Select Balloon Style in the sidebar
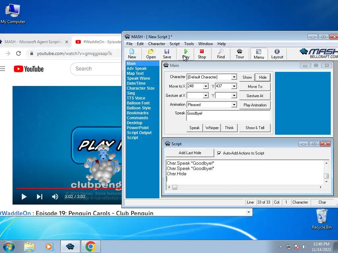Viewport: 338px width, 253px height. coord(139,108)
